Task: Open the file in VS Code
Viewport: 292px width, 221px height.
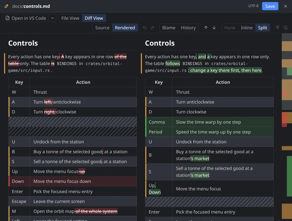Action: pyautogui.click(x=26, y=18)
